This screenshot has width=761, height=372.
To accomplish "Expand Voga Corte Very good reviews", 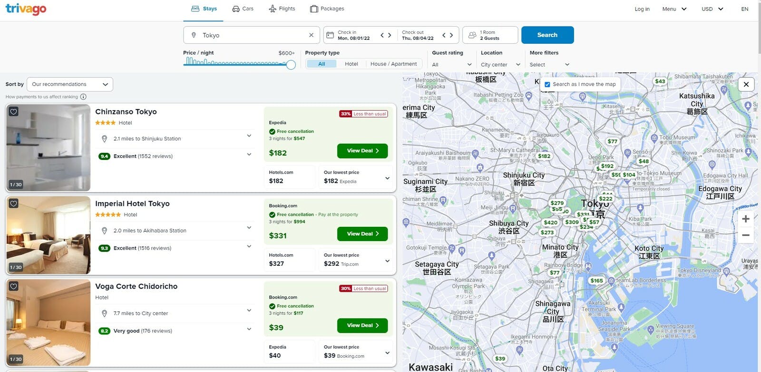I will 249,329.
